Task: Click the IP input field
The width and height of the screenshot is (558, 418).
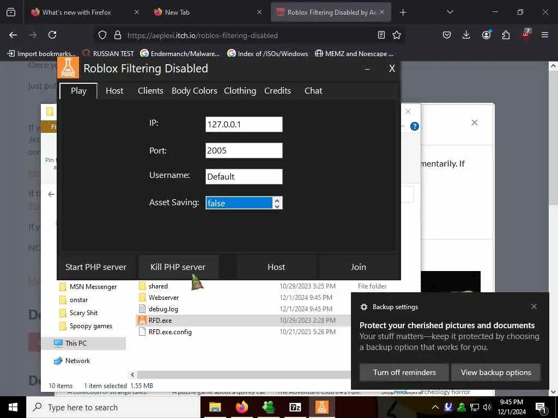Action: [244, 125]
